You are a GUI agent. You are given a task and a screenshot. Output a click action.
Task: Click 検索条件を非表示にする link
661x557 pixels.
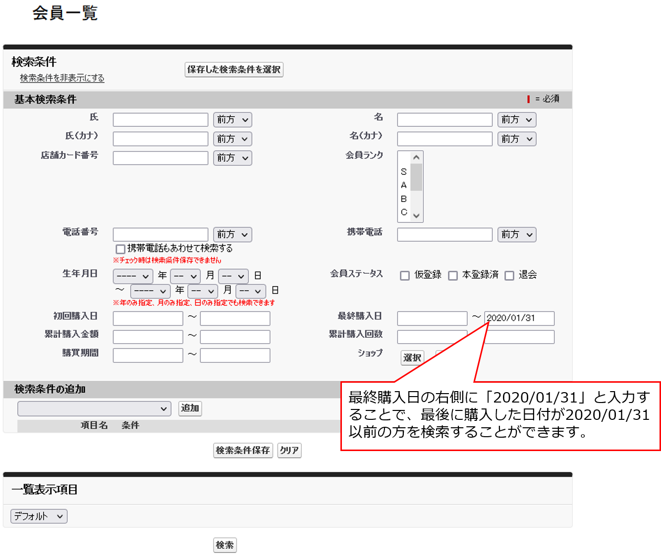point(62,78)
